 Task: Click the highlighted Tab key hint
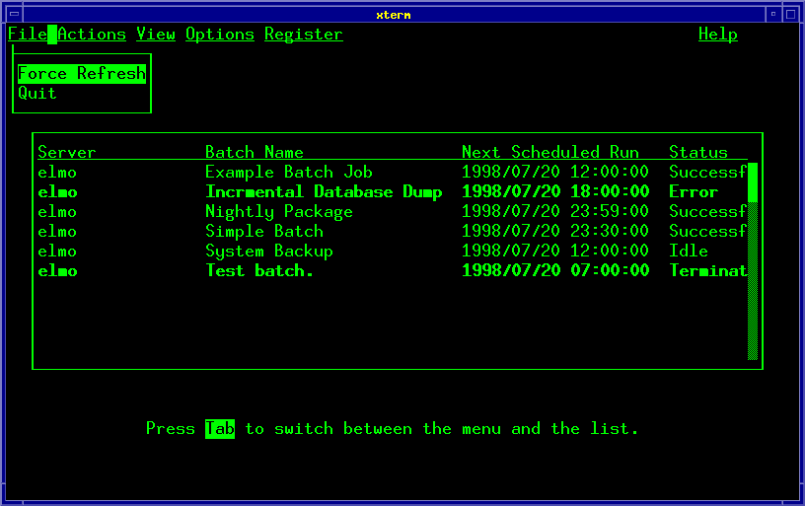220,429
